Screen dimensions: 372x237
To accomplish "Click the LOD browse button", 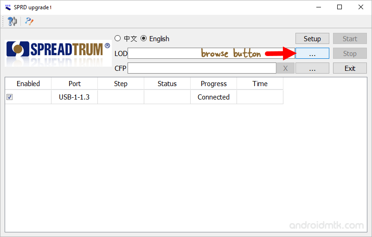I will [x=312, y=54].
